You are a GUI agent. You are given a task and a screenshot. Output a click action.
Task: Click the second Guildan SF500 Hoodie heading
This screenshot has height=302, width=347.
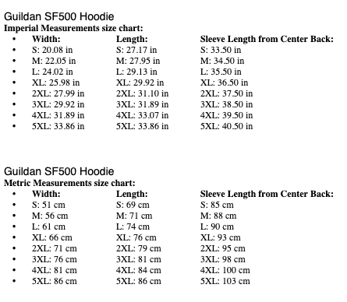[x=59, y=171]
